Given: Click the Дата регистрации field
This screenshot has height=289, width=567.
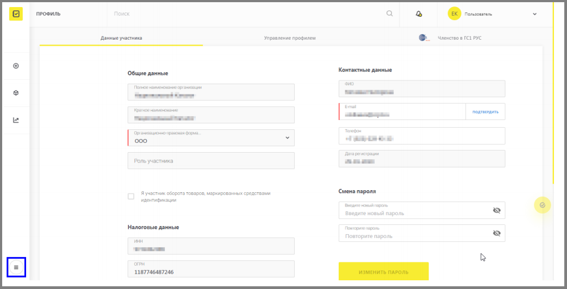Looking at the screenshot, I should click(422, 159).
